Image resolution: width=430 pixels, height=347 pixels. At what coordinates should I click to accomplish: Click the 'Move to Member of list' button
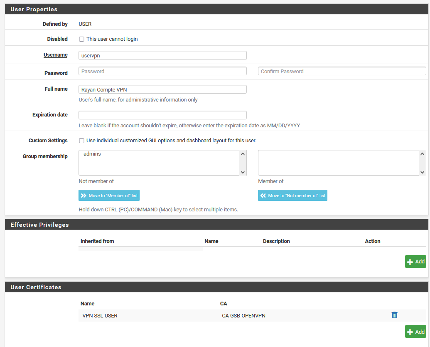[109, 195]
